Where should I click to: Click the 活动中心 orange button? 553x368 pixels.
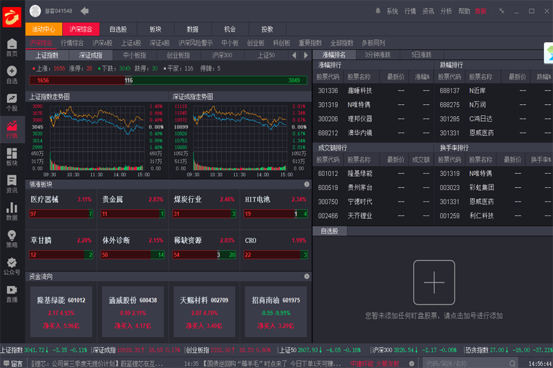pos(44,29)
